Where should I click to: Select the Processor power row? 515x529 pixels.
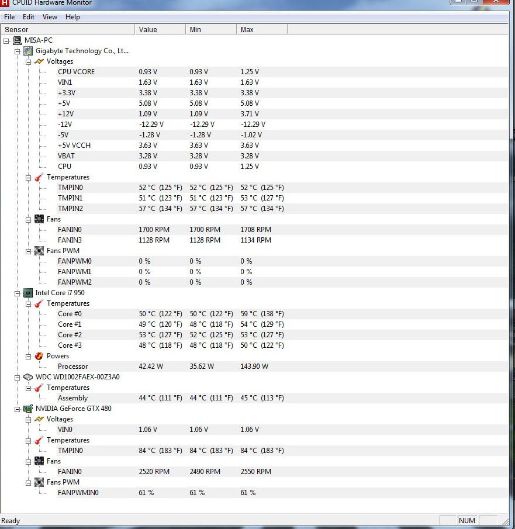coord(282,367)
